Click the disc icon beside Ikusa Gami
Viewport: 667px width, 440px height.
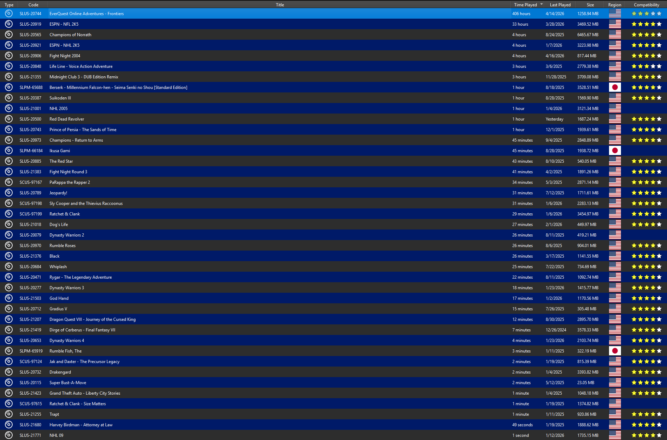click(9, 150)
